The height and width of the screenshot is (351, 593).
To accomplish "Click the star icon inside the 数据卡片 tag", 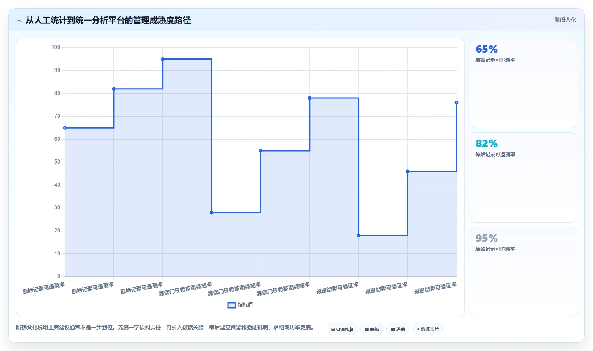I will (418, 329).
